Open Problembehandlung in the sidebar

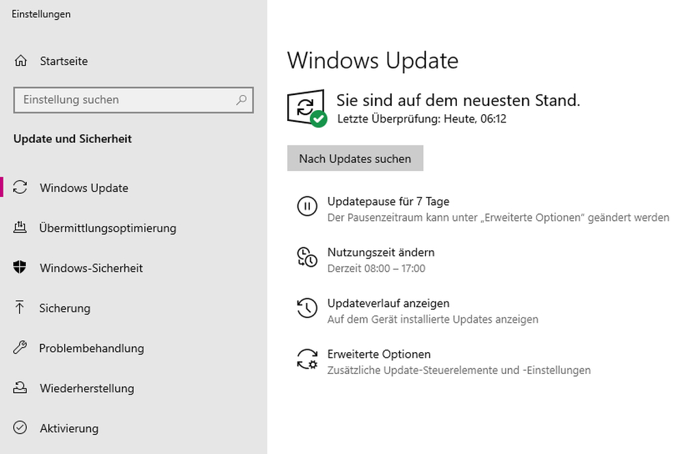[92, 348]
